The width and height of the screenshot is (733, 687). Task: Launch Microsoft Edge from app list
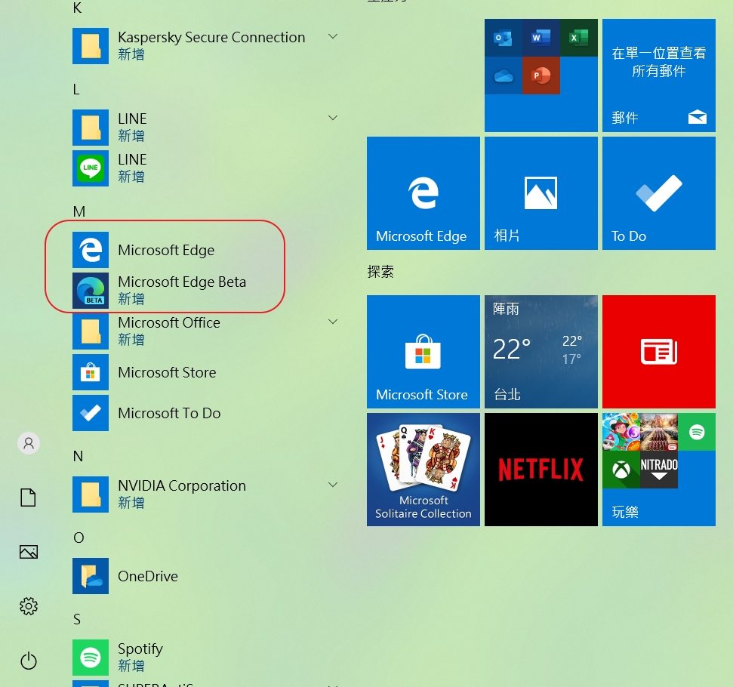click(205, 250)
